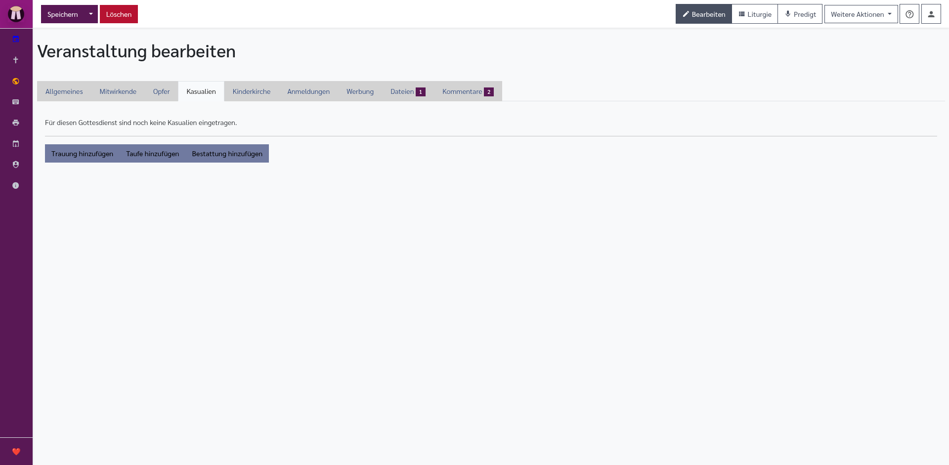Open the keyboard icon in sidebar
This screenshot has width=949, height=465.
point(16,102)
